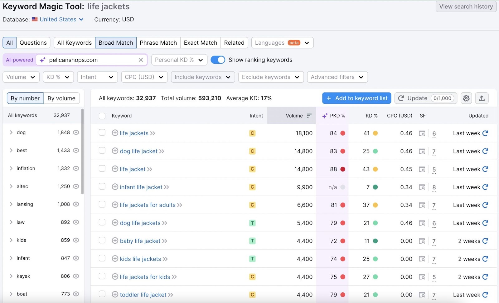The width and height of the screenshot is (499, 303).
Task: Open the Intent filter dropdown
Action: pos(97,77)
